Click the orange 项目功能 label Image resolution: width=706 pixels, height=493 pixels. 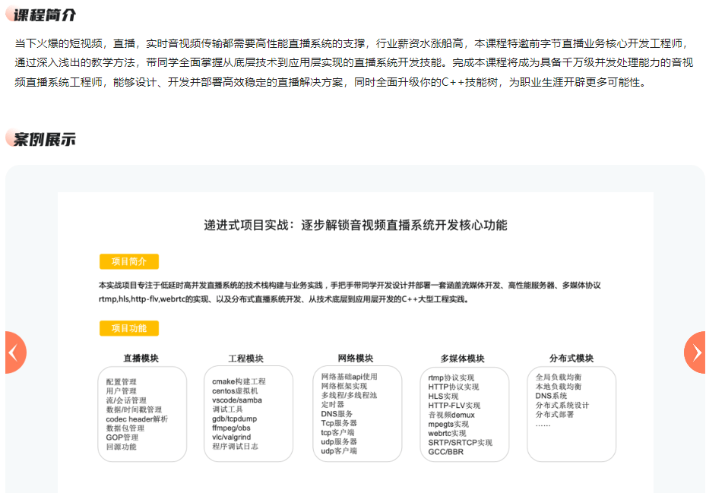pyautogui.click(x=129, y=328)
